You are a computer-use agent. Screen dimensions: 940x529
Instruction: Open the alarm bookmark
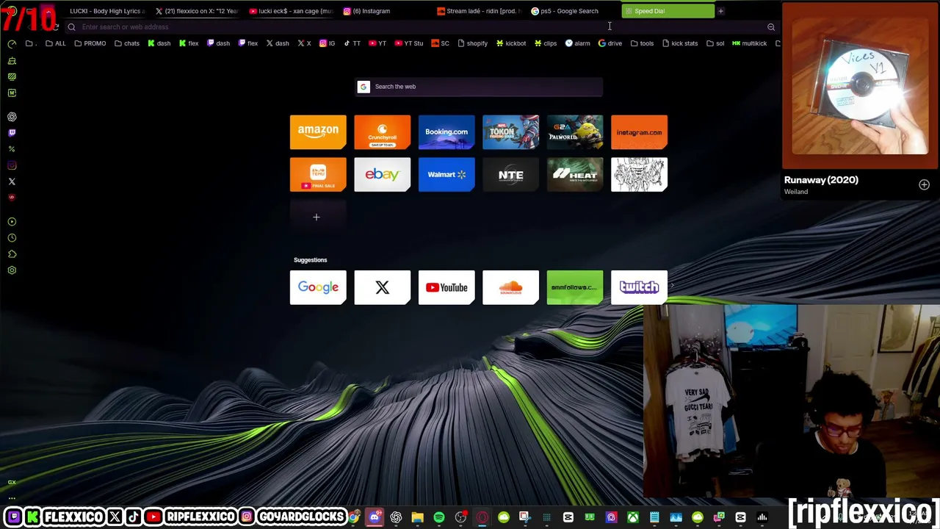coord(577,43)
